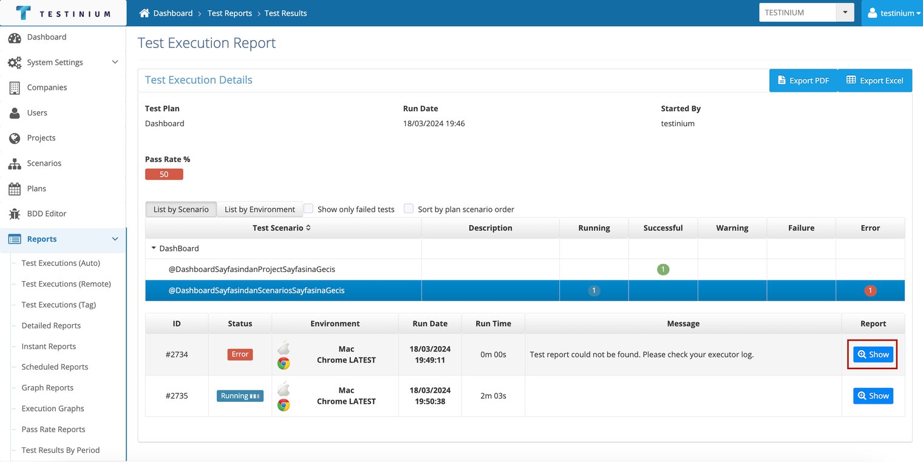Switch to List by Environment view
The image size is (923, 462).
pos(260,209)
